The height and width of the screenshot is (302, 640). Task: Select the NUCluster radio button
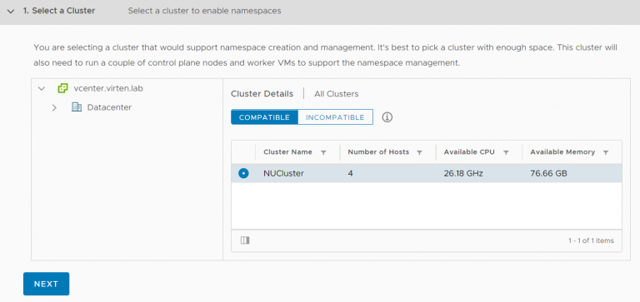click(x=243, y=174)
